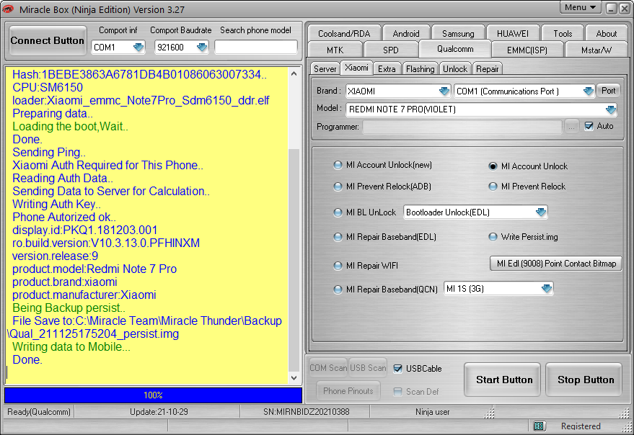Click the COM Scan button

coord(328,368)
